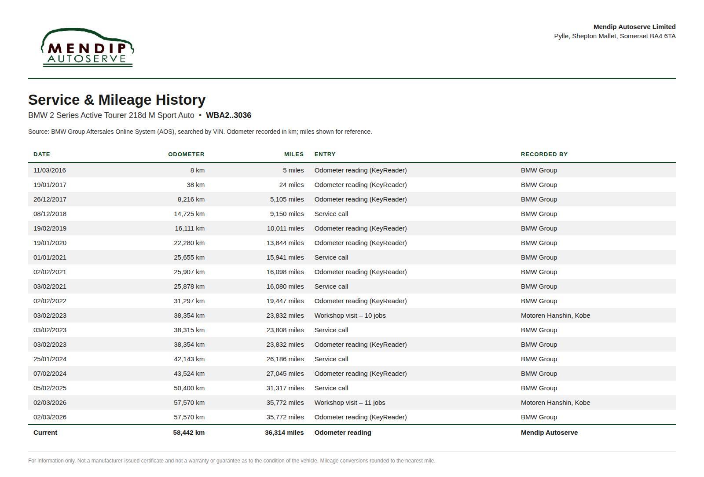The image size is (704, 477).
Task: Click the 'Workshop visit – 10 jobs' entry
Action: pos(350,316)
